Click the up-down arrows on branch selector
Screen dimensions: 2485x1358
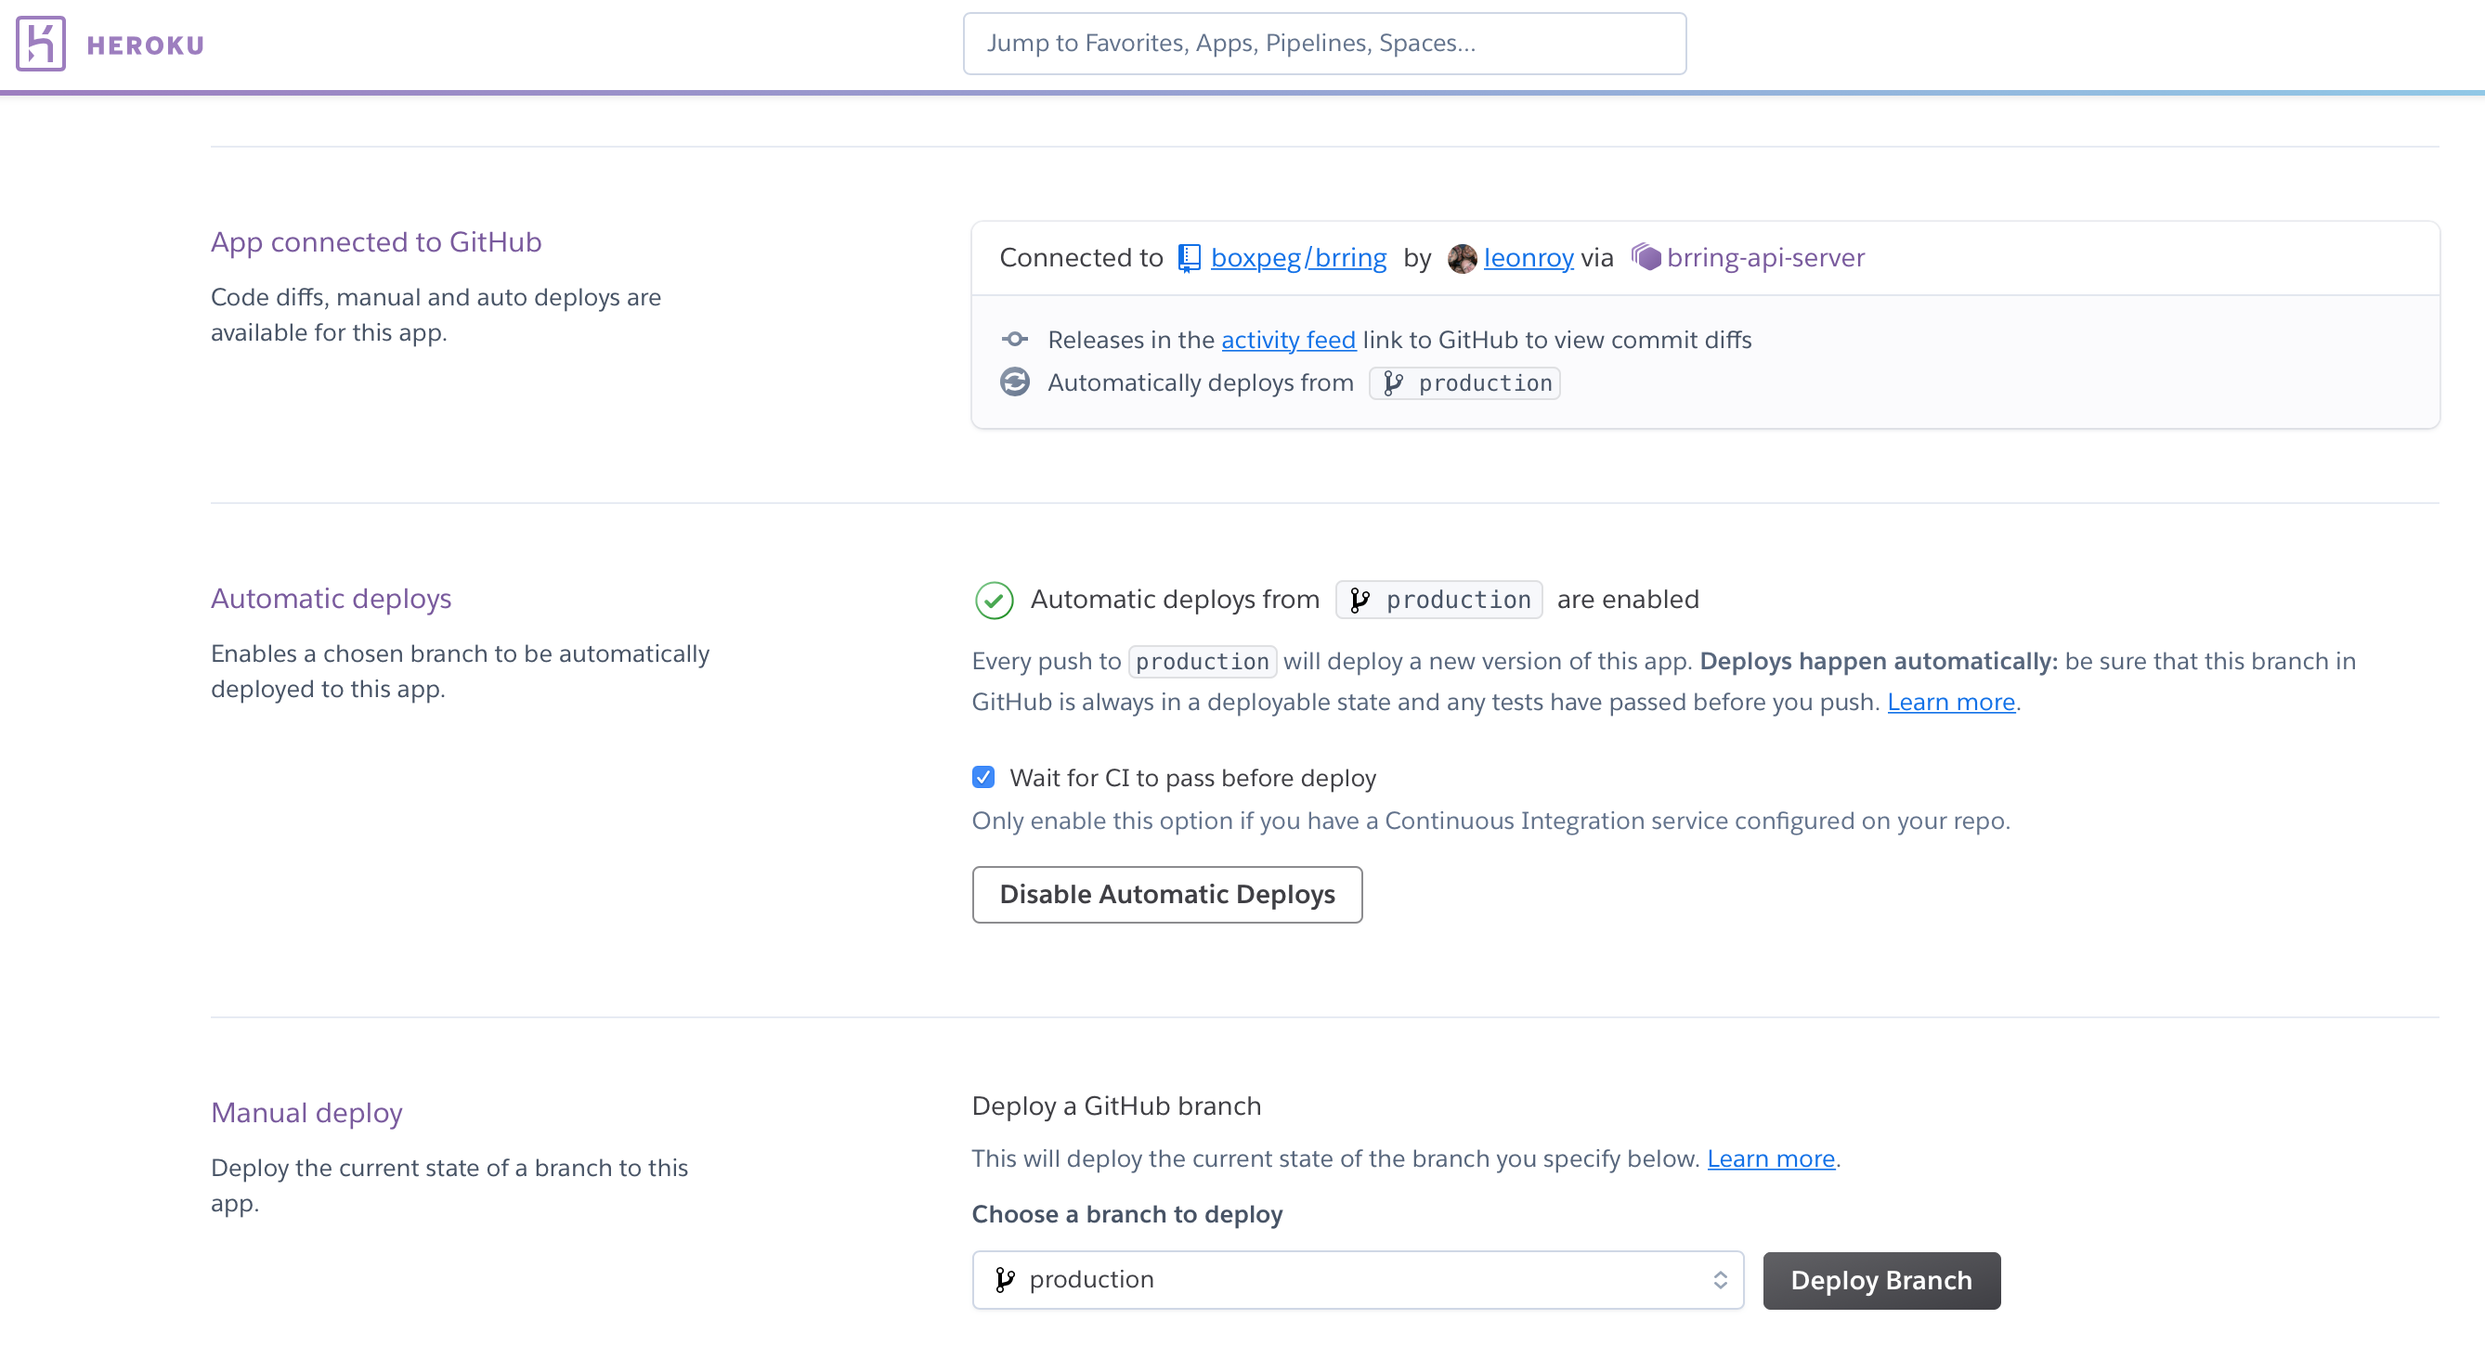[x=1719, y=1280]
